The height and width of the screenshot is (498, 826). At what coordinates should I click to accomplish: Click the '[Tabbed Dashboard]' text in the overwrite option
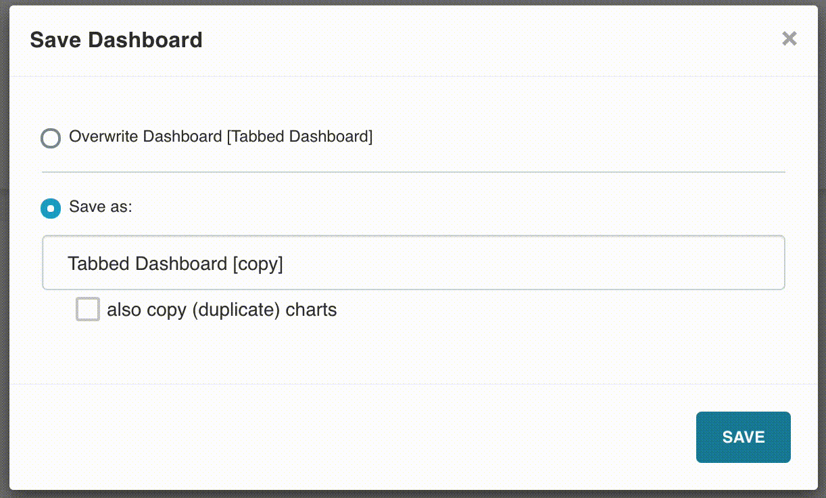299,137
